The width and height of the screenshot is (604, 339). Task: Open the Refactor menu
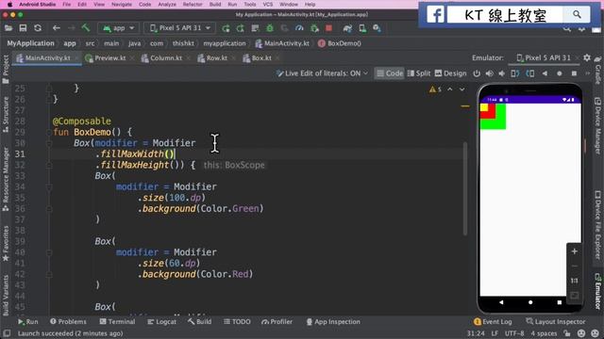(193, 4)
